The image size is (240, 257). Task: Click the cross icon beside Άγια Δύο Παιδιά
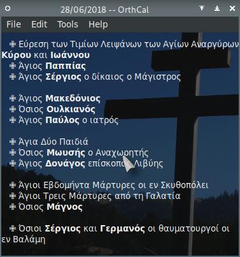[13, 142]
